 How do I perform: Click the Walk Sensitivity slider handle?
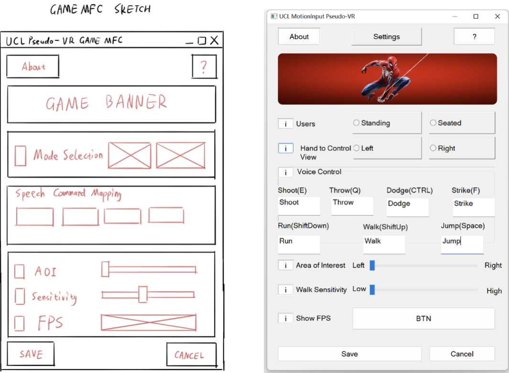point(372,290)
